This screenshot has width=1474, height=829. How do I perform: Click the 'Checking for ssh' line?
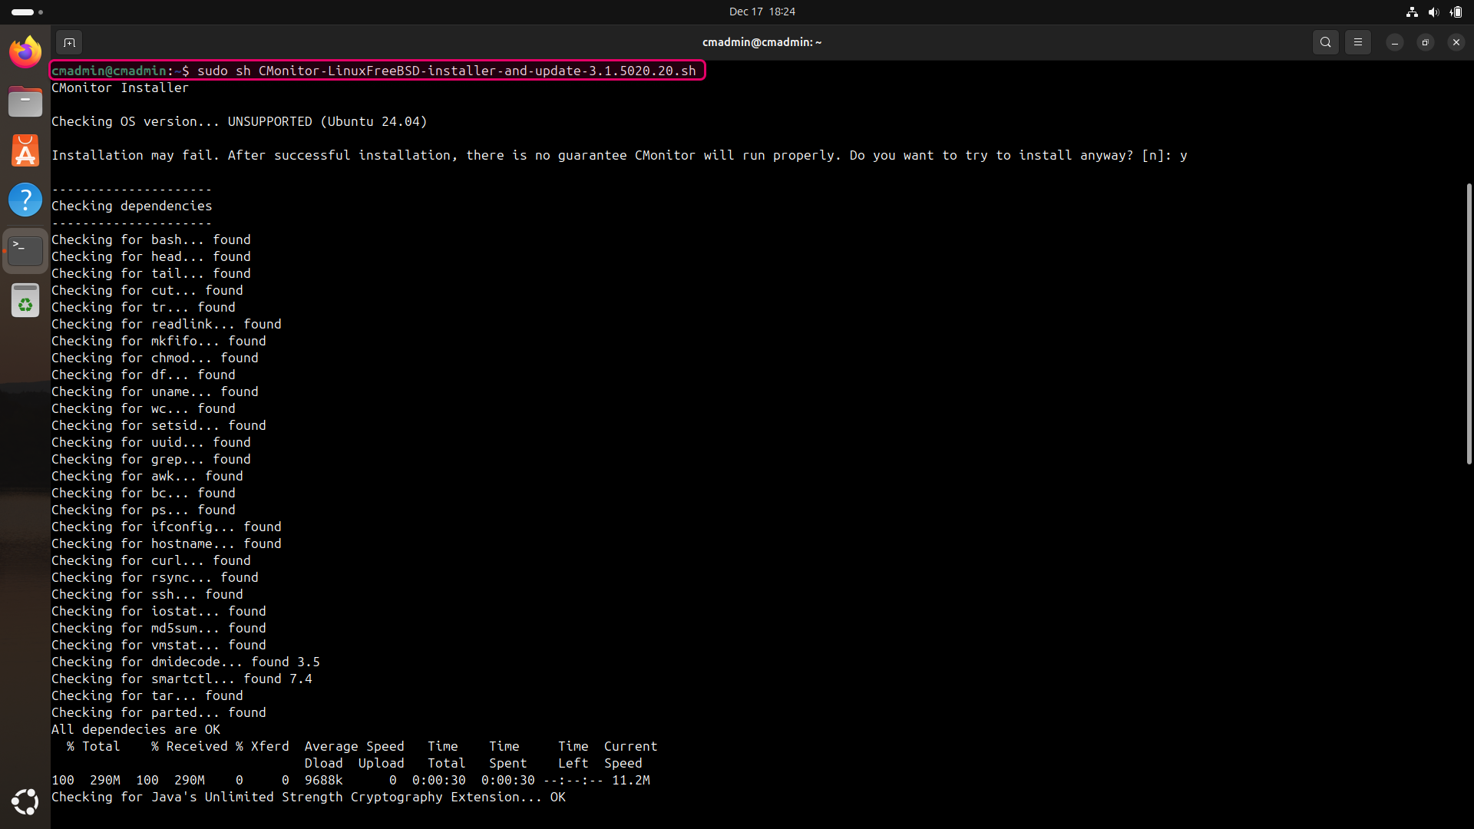[x=147, y=594]
